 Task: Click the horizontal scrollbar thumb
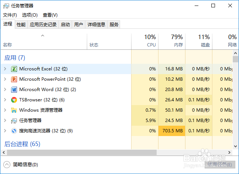[82, 152]
